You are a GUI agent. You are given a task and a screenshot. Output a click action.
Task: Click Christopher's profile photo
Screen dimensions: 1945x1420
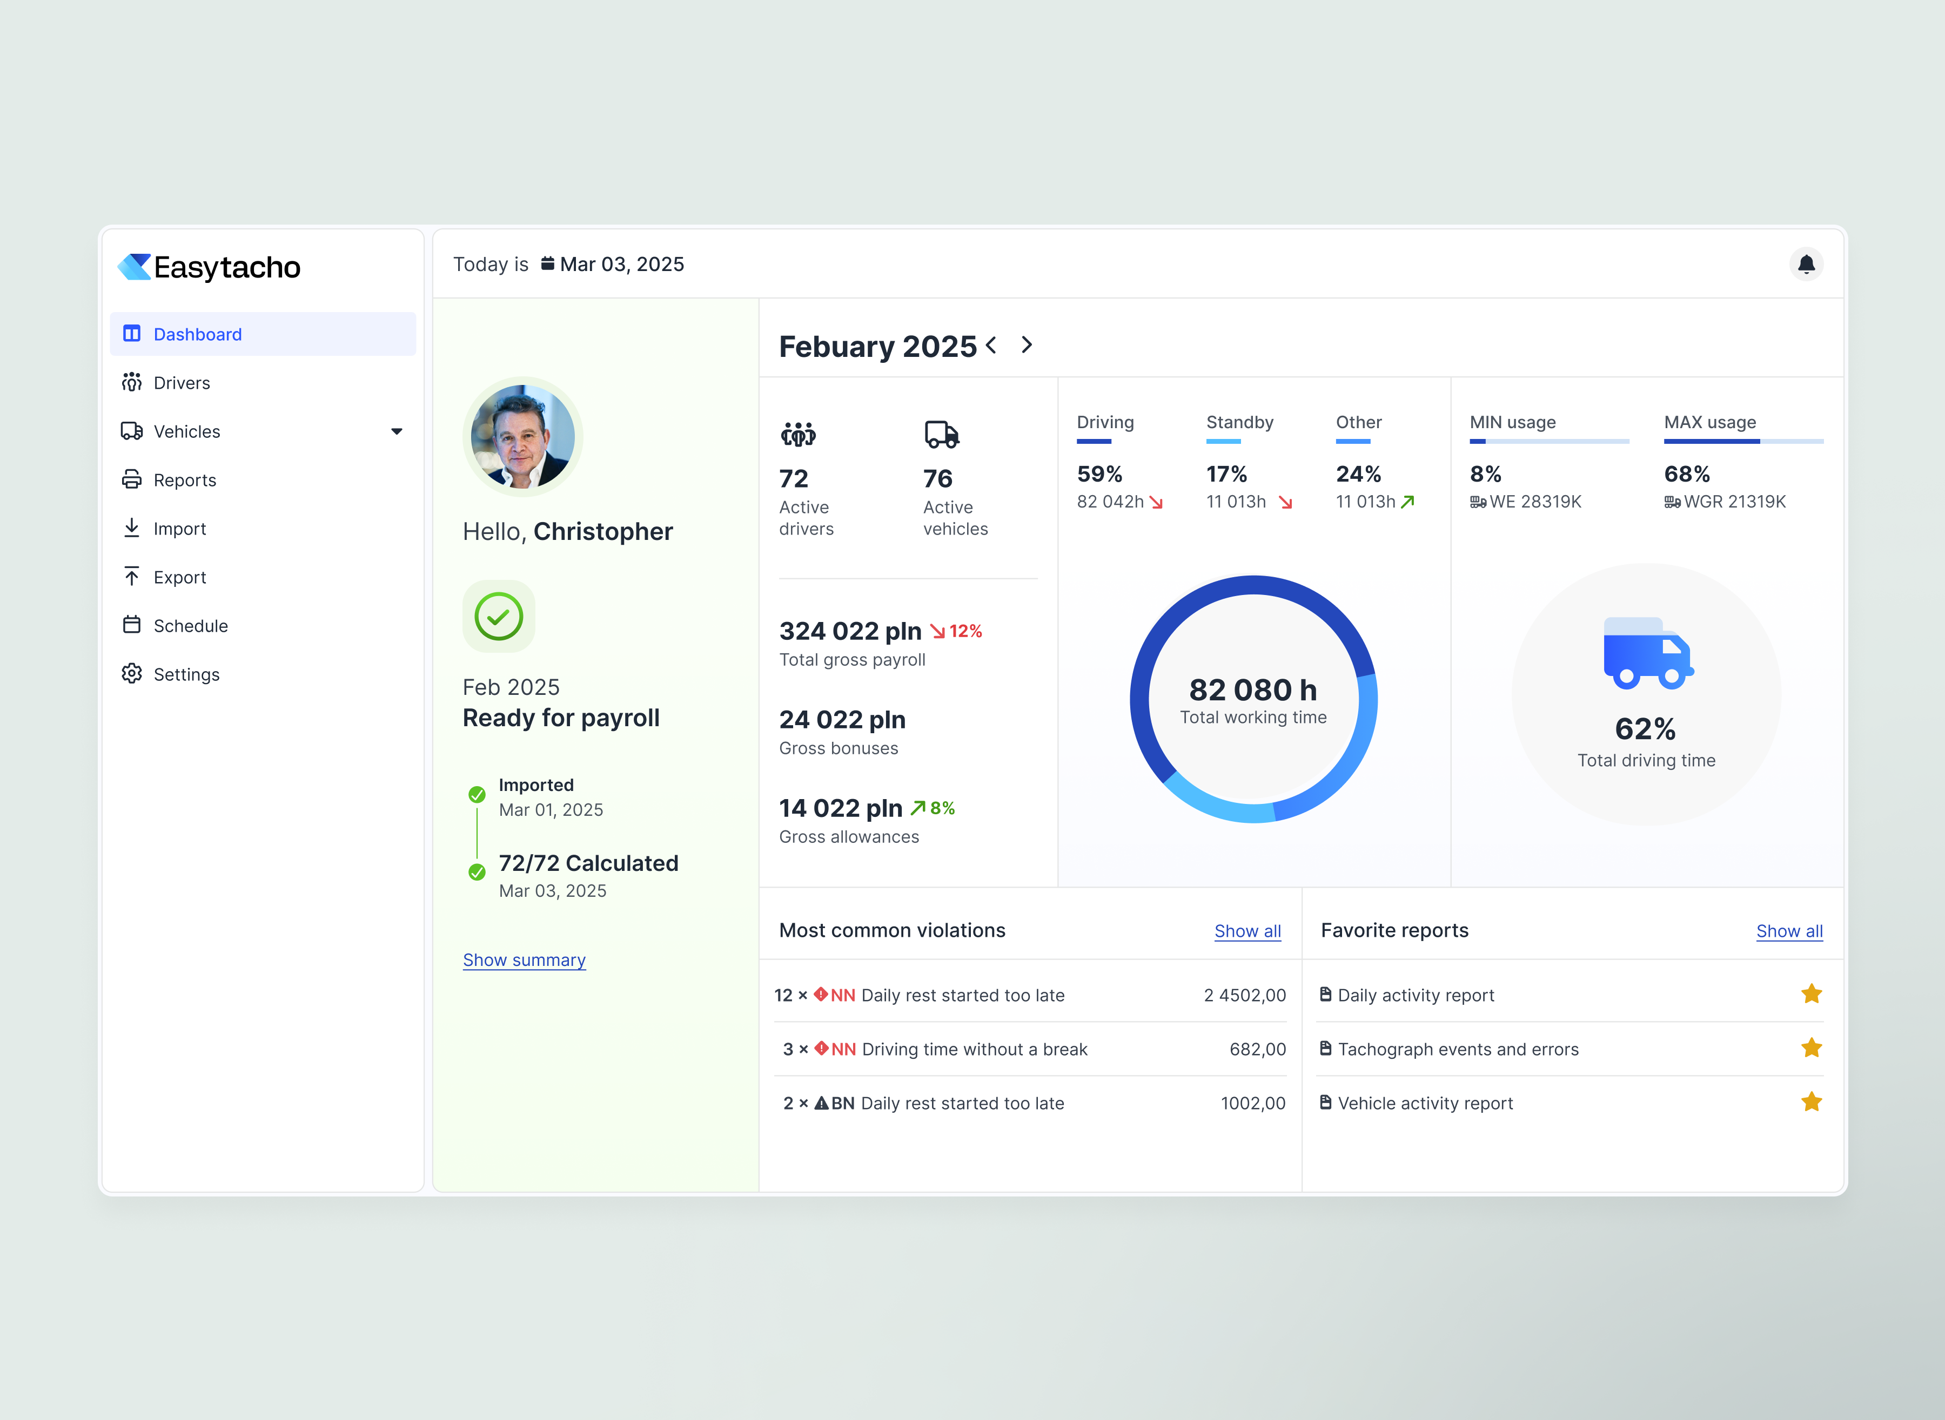coord(523,436)
